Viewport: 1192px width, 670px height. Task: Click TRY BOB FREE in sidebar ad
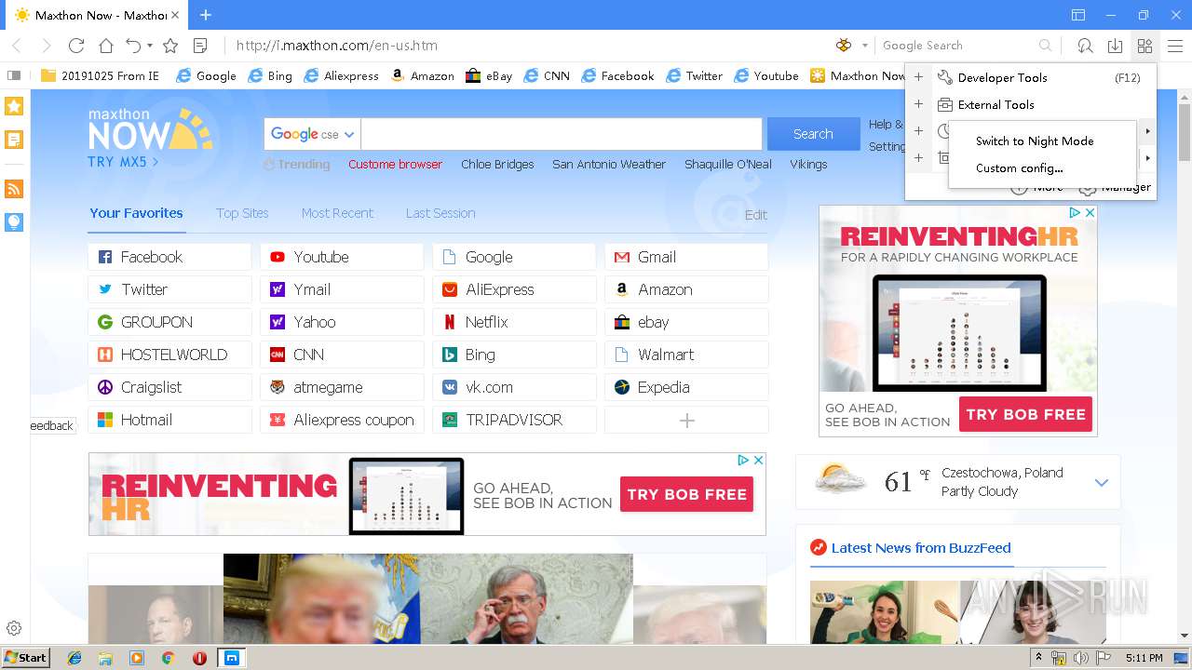(1025, 415)
